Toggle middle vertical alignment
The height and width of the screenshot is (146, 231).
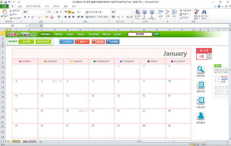point(69,12)
